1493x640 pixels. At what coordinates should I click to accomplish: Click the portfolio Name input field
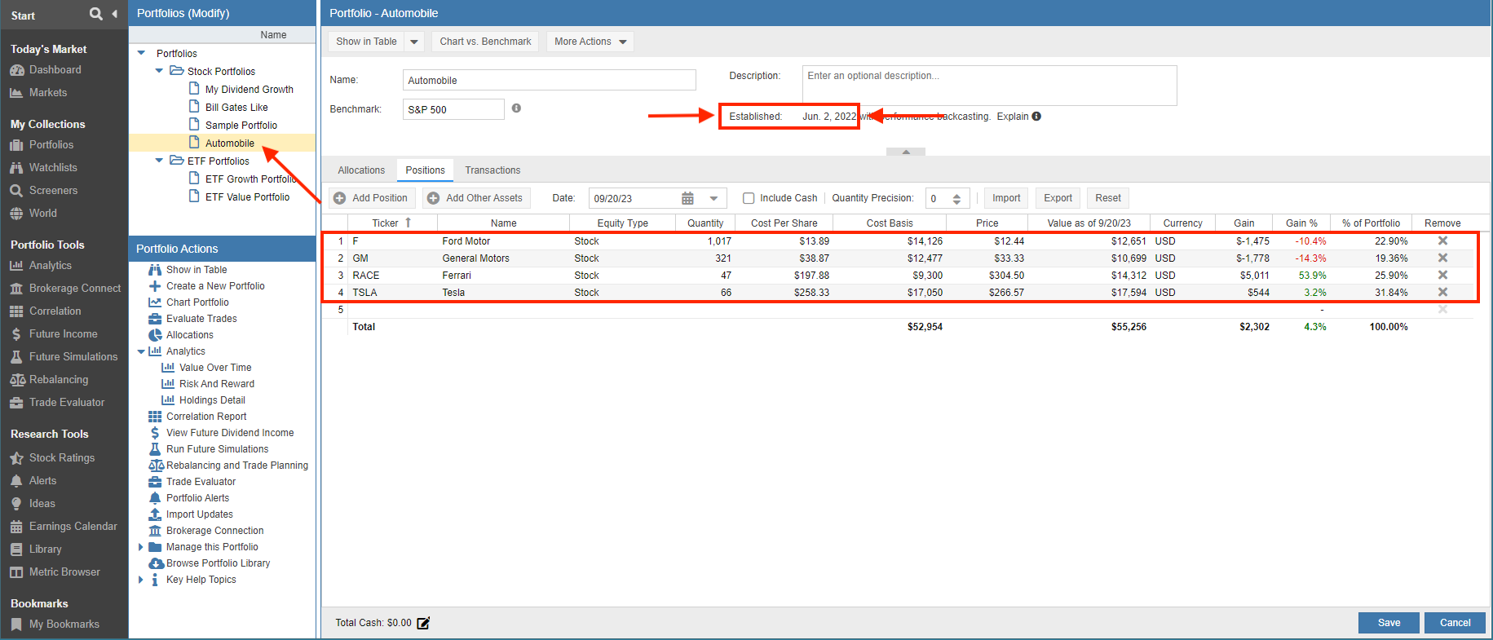pos(549,80)
